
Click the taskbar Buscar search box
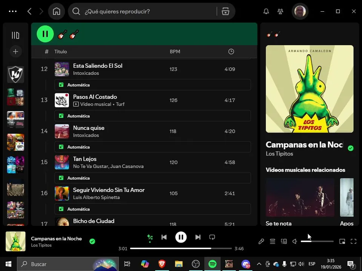tap(68, 264)
